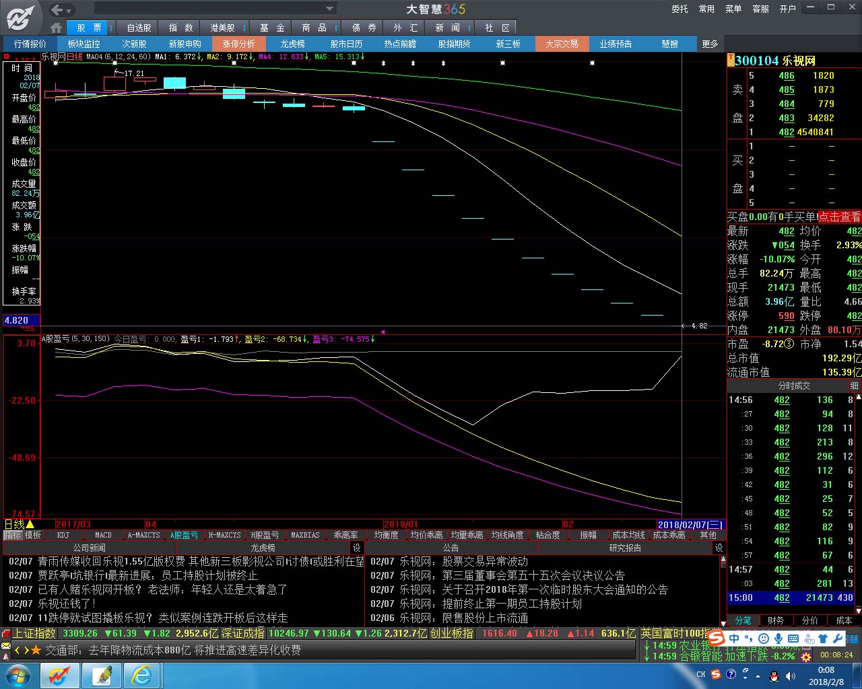This screenshot has height=689, width=862.
Task: Click the previous arrow in news ticker
Action: pos(18,651)
